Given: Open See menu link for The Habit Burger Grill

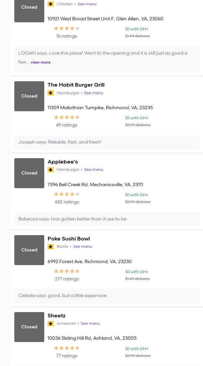Looking at the screenshot, I should pyautogui.click(x=94, y=93).
